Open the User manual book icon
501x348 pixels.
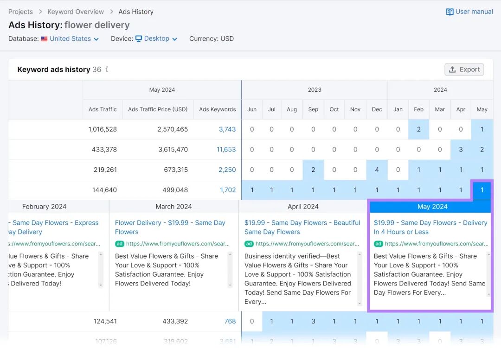450,12
